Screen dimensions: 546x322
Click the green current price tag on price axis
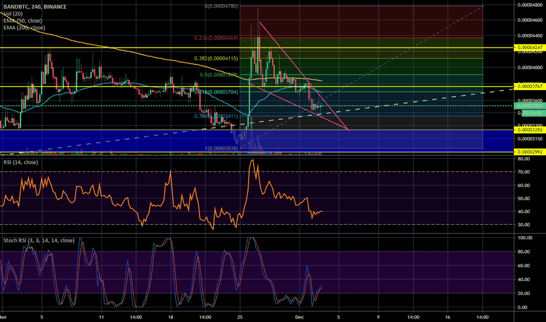(530, 106)
